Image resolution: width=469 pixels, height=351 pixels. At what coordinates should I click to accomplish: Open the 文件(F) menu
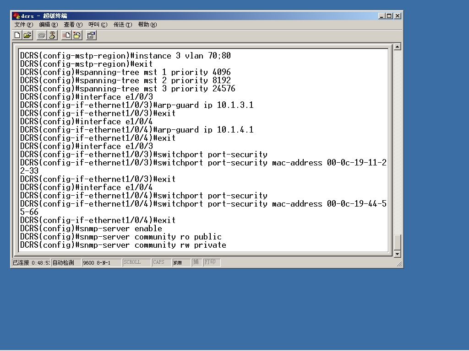(24, 25)
